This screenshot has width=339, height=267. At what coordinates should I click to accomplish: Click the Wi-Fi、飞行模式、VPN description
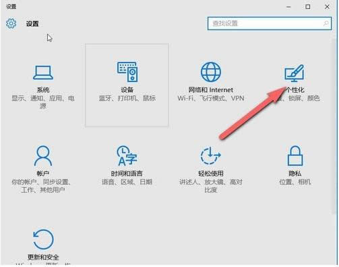211,98
